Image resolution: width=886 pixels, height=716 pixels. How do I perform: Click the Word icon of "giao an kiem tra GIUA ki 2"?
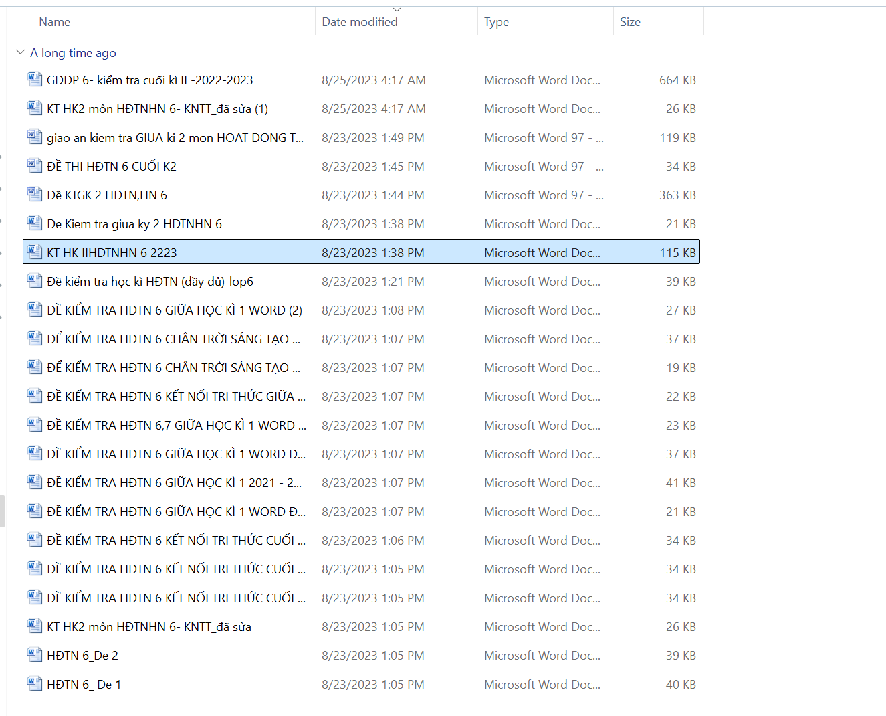[35, 137]
